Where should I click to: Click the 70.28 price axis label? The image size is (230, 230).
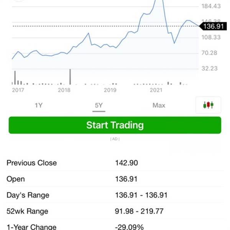(x=209, y=53)
